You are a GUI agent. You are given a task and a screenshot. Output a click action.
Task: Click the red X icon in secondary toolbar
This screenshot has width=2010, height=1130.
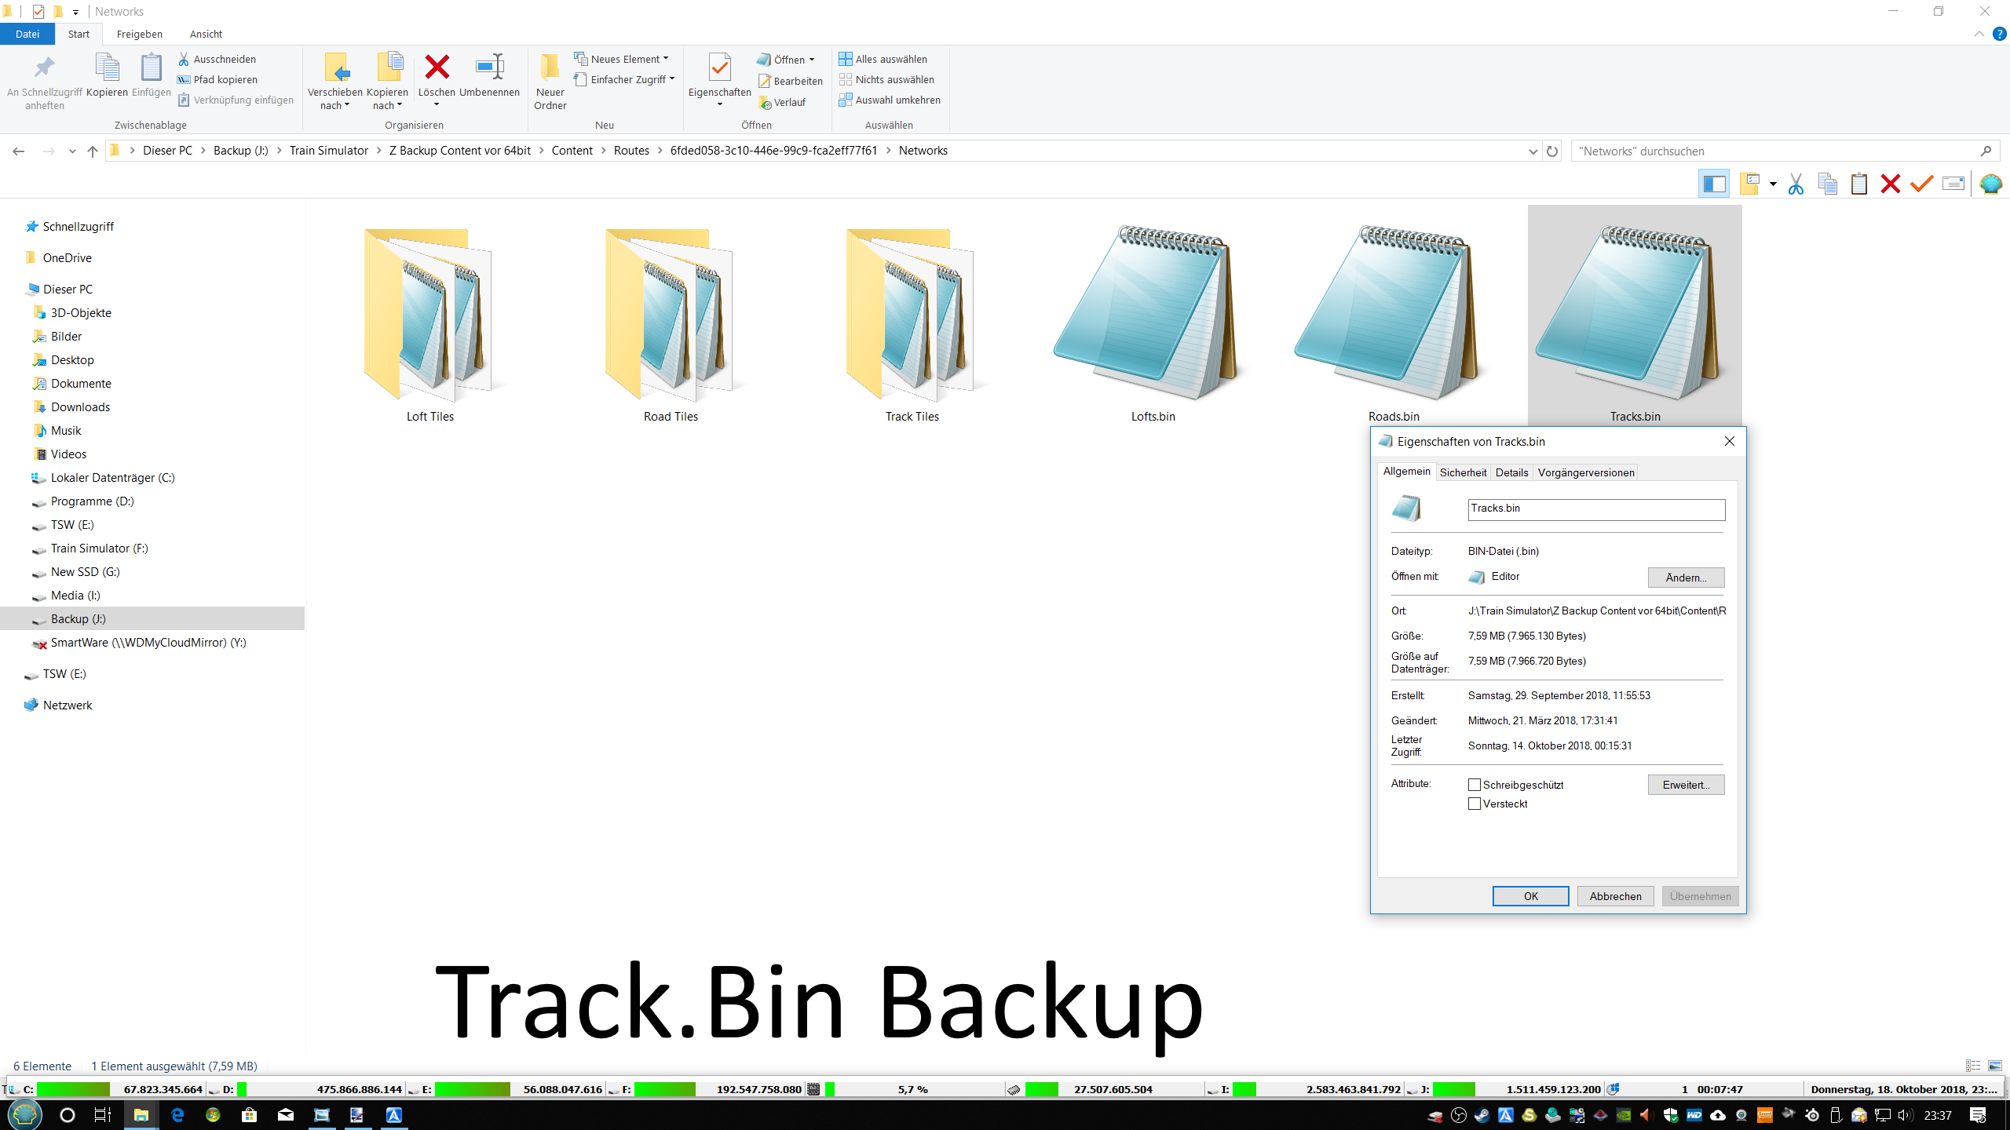[x=1890, y=184]
